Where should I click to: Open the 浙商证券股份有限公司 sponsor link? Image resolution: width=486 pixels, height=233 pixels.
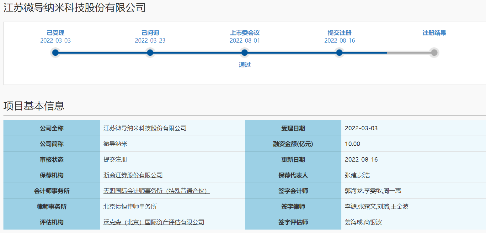(133, 175)
